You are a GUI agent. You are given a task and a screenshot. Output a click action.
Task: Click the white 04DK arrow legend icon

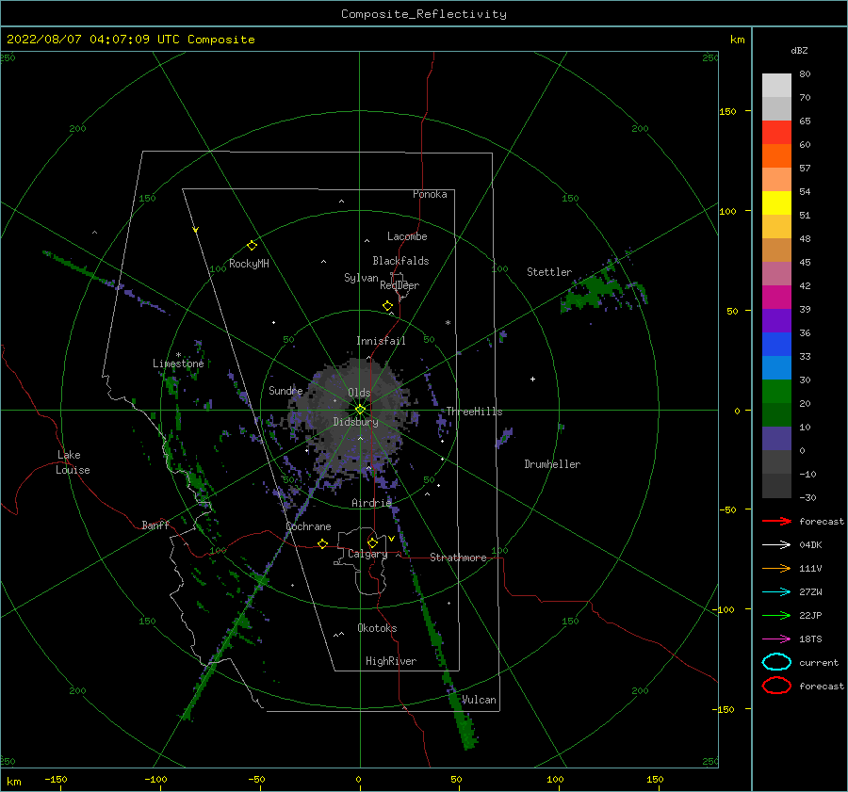coord(776,545)
